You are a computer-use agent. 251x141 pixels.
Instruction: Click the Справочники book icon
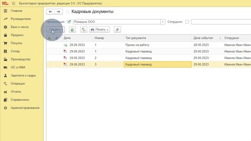click(5, 100)
